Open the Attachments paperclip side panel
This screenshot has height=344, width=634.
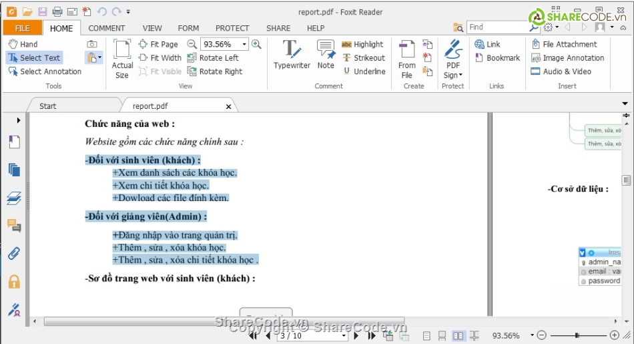click(14, 254)
